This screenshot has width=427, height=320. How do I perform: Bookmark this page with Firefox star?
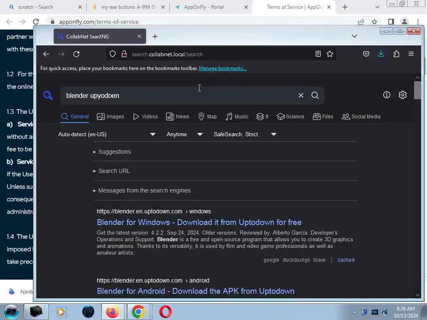330,54
